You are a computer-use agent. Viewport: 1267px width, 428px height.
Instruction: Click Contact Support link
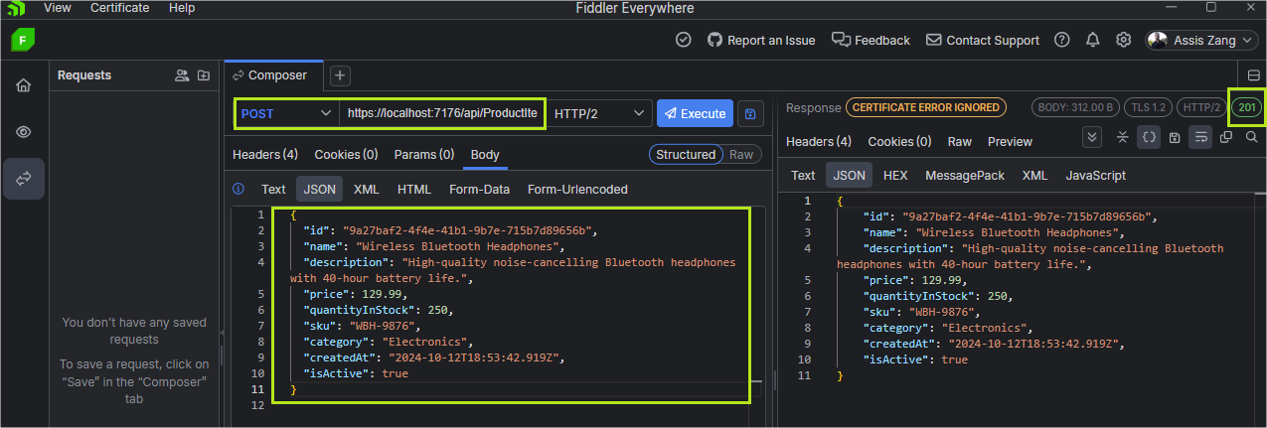983,41
